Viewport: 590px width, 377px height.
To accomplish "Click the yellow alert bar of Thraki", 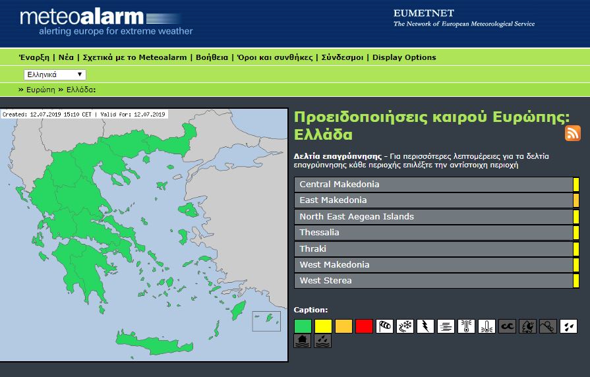I will click(576, 248).
